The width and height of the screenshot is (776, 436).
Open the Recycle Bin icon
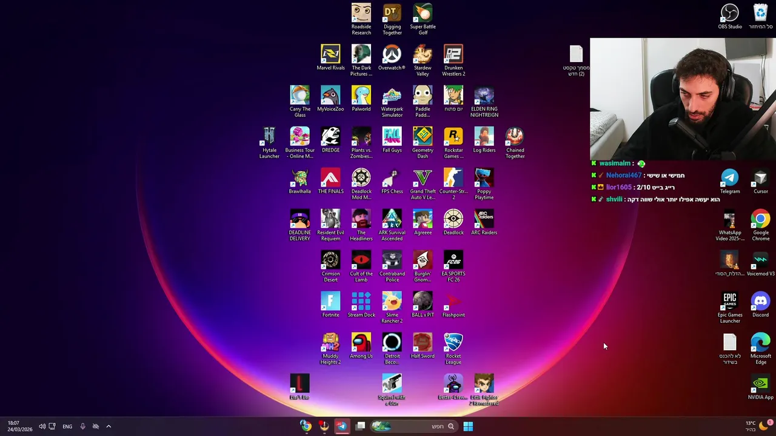click(760, 16)
